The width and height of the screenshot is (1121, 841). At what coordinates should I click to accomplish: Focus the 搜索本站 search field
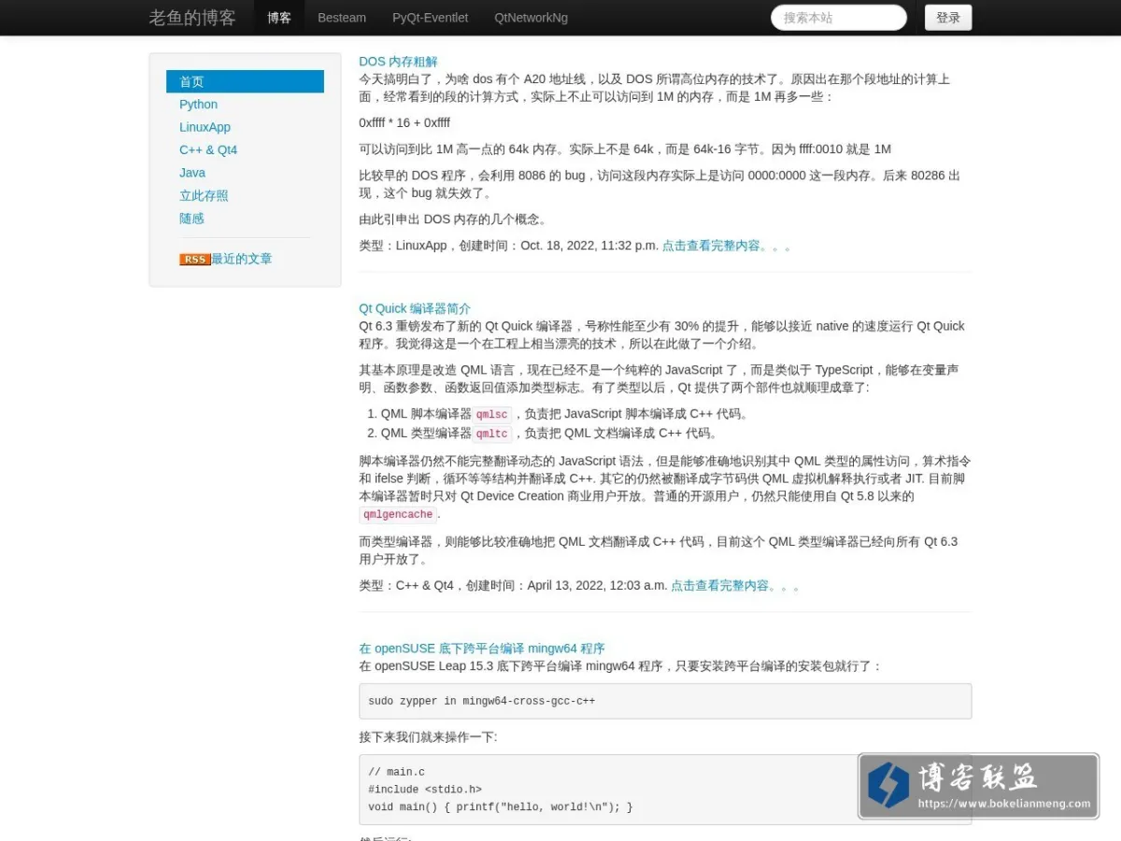[839, 18]
